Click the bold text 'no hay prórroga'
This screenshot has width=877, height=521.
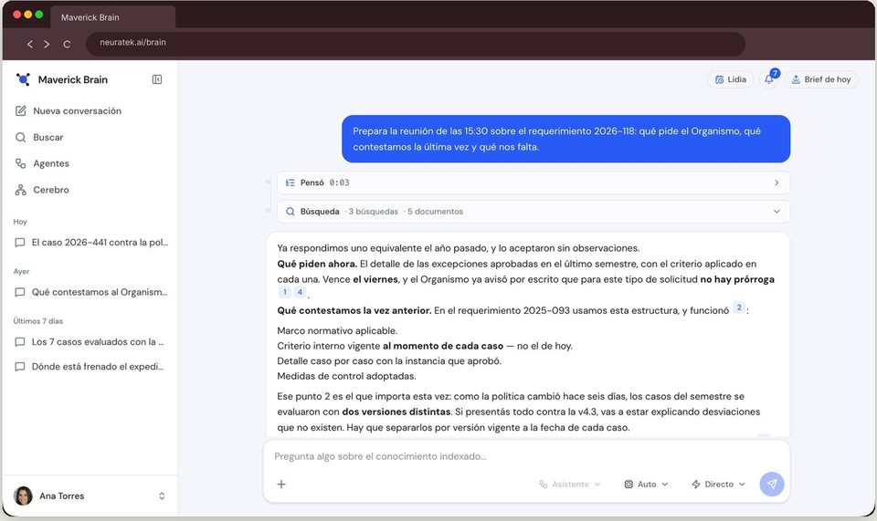click(737, 279)
